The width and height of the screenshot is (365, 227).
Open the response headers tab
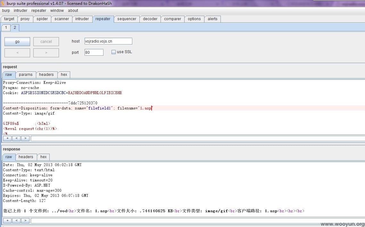click(26, 157)
